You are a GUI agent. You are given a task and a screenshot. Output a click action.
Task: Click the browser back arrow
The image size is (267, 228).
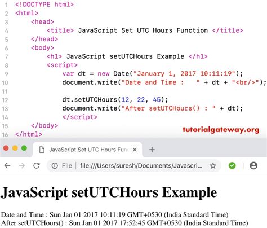click(7, 165)
